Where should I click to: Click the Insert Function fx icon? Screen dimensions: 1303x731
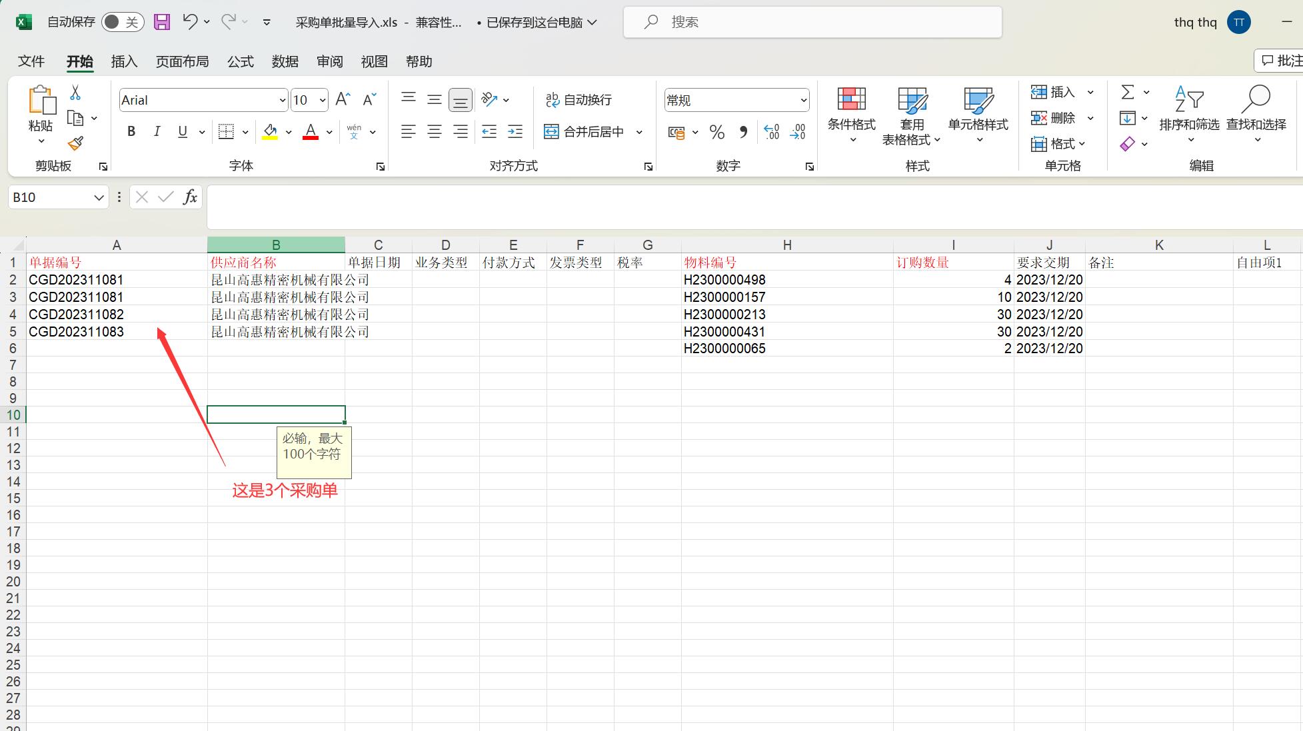(x=190, y=197)
